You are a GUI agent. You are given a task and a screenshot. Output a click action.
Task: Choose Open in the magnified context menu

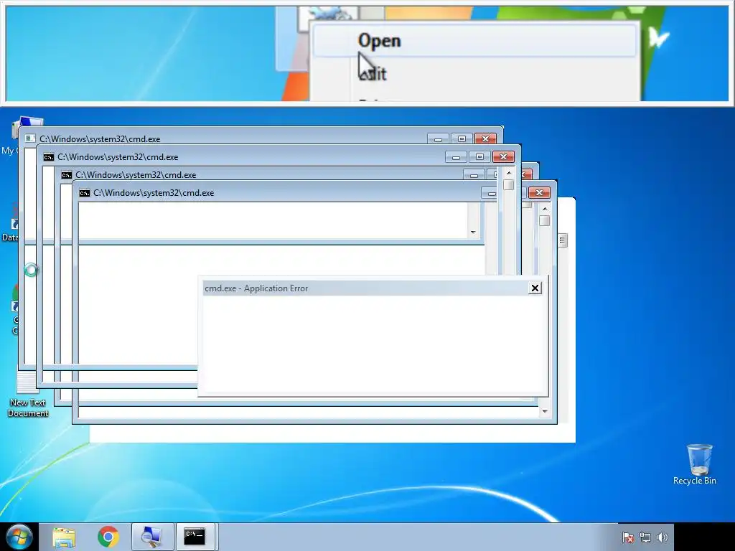(474, 40)
